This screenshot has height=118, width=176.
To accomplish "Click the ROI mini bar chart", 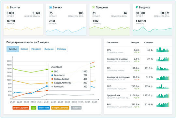I will tap(163, 104).
